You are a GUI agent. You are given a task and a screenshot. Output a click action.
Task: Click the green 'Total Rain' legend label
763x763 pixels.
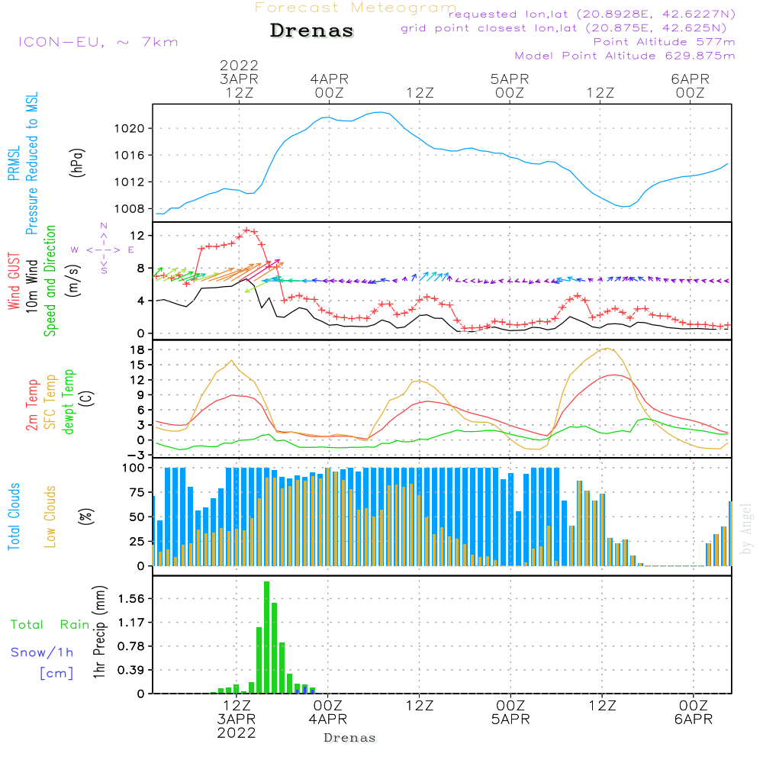[50, 624]
